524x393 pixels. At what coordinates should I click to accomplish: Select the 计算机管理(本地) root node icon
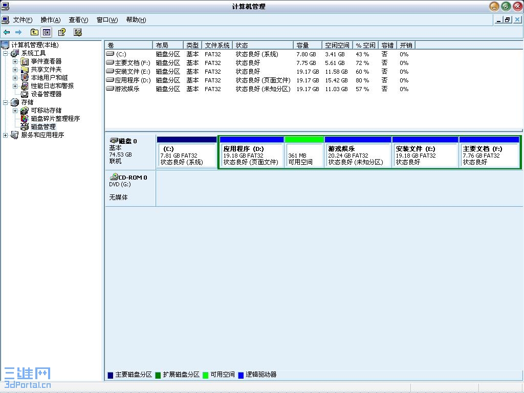click(5, 45)
